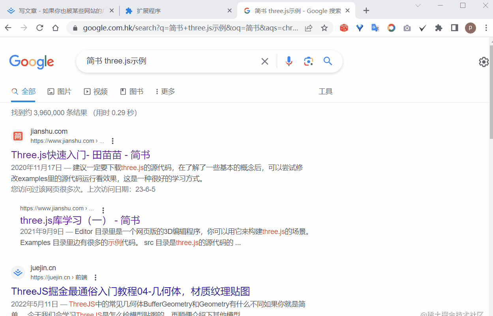The height and width of the screenshot is (316, 493).
Task: Toggle the browser side panel
Action: point(454,28)
